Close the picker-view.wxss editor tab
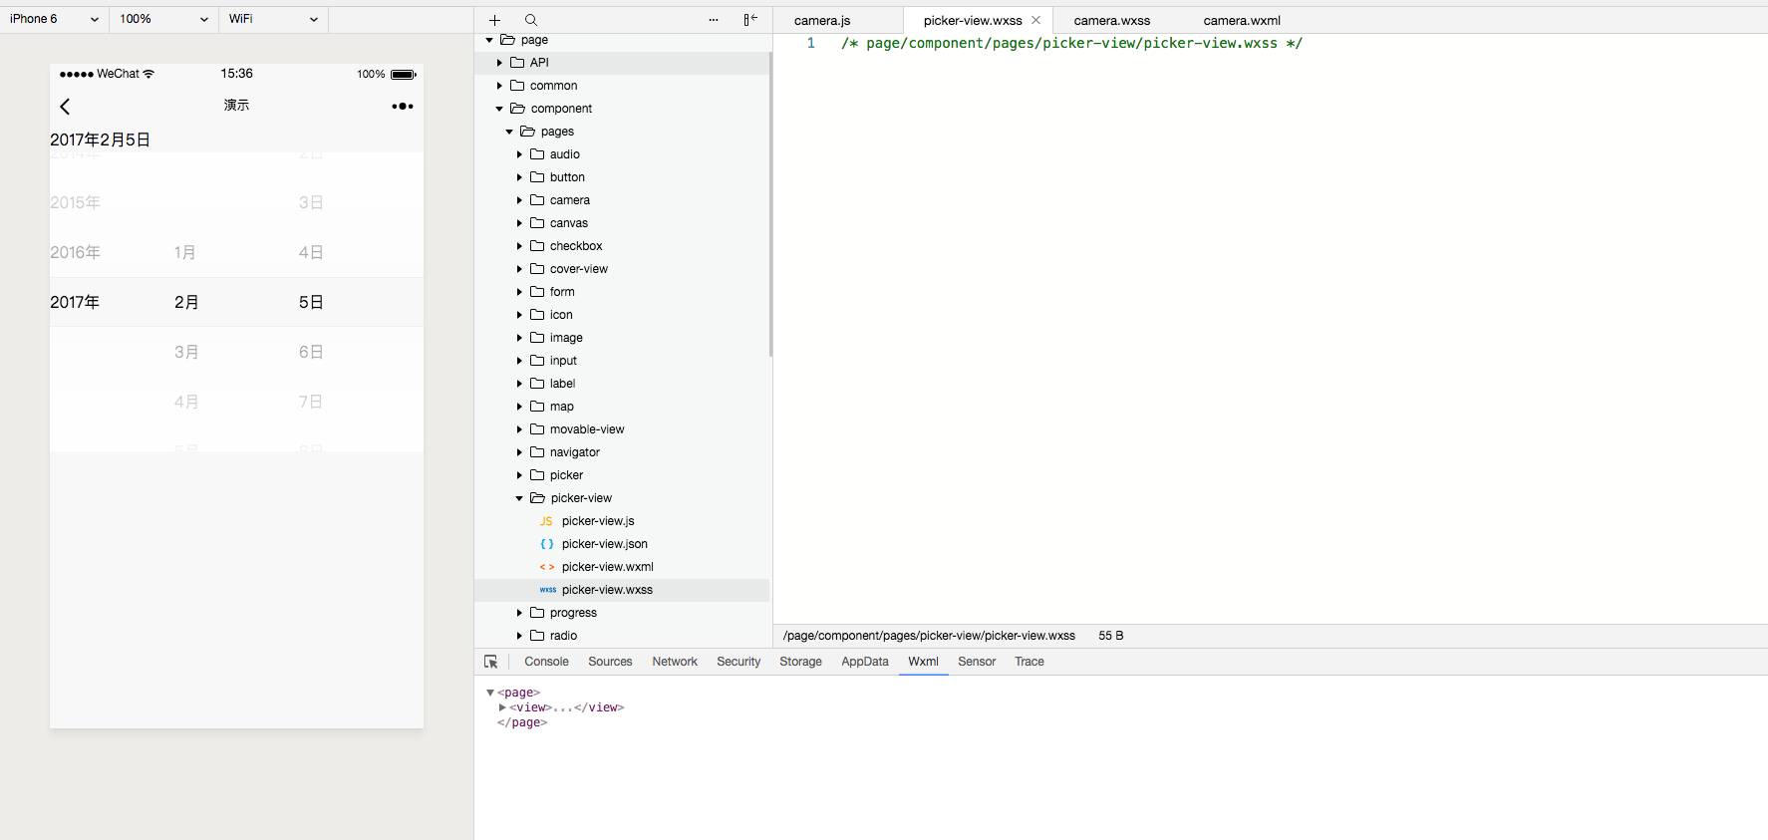 (1035, 20)
